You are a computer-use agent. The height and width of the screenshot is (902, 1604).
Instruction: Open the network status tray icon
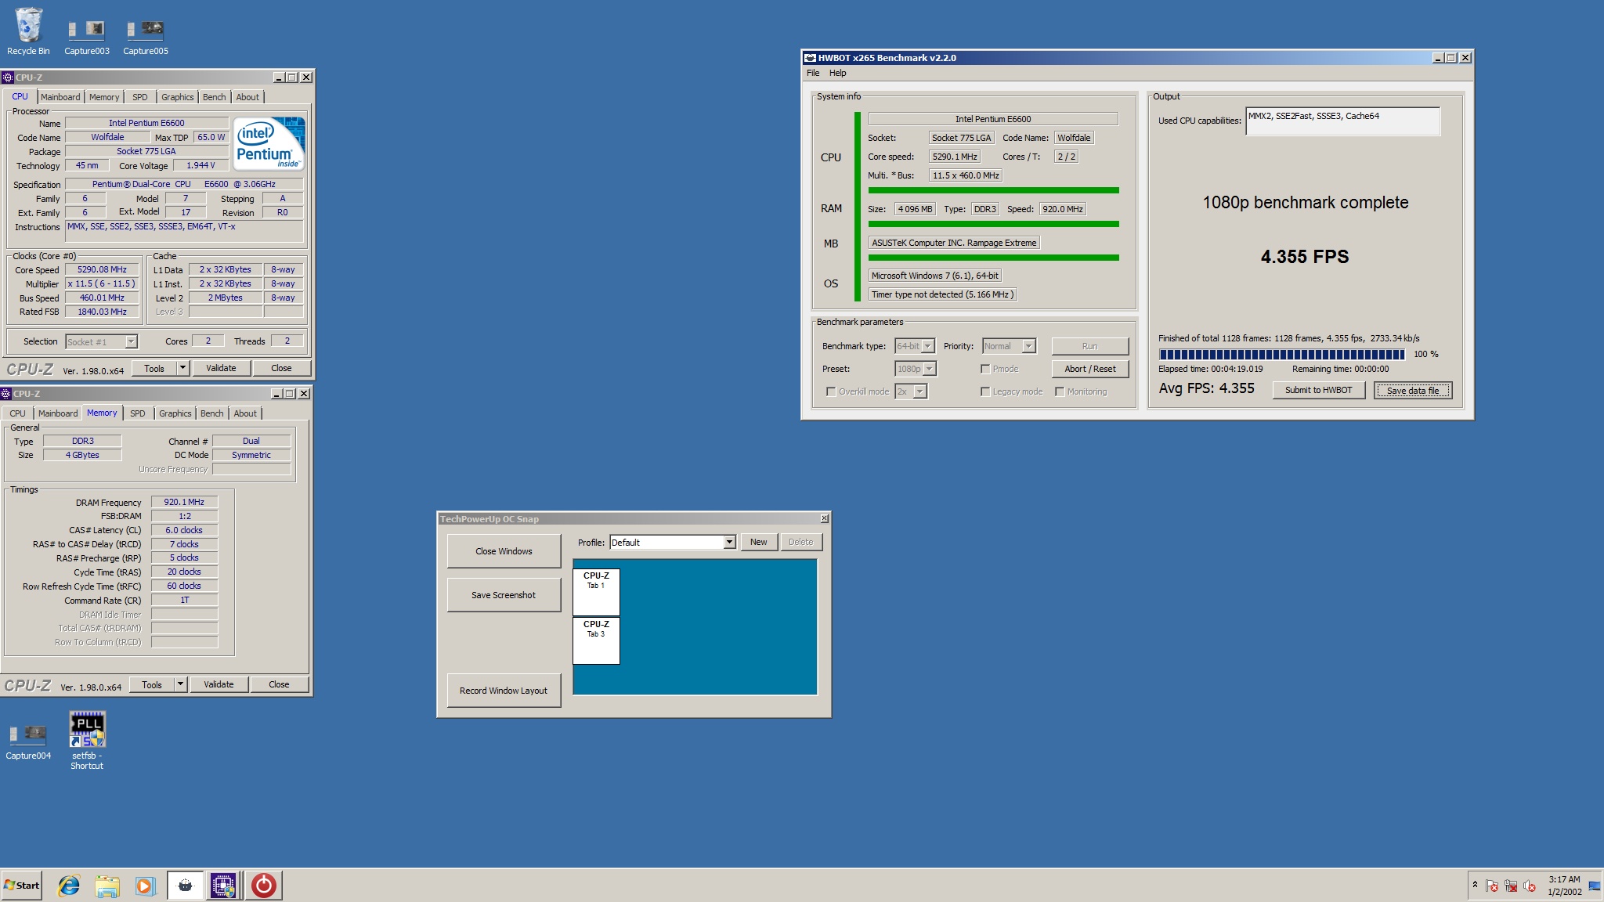tap(1511, 886)
